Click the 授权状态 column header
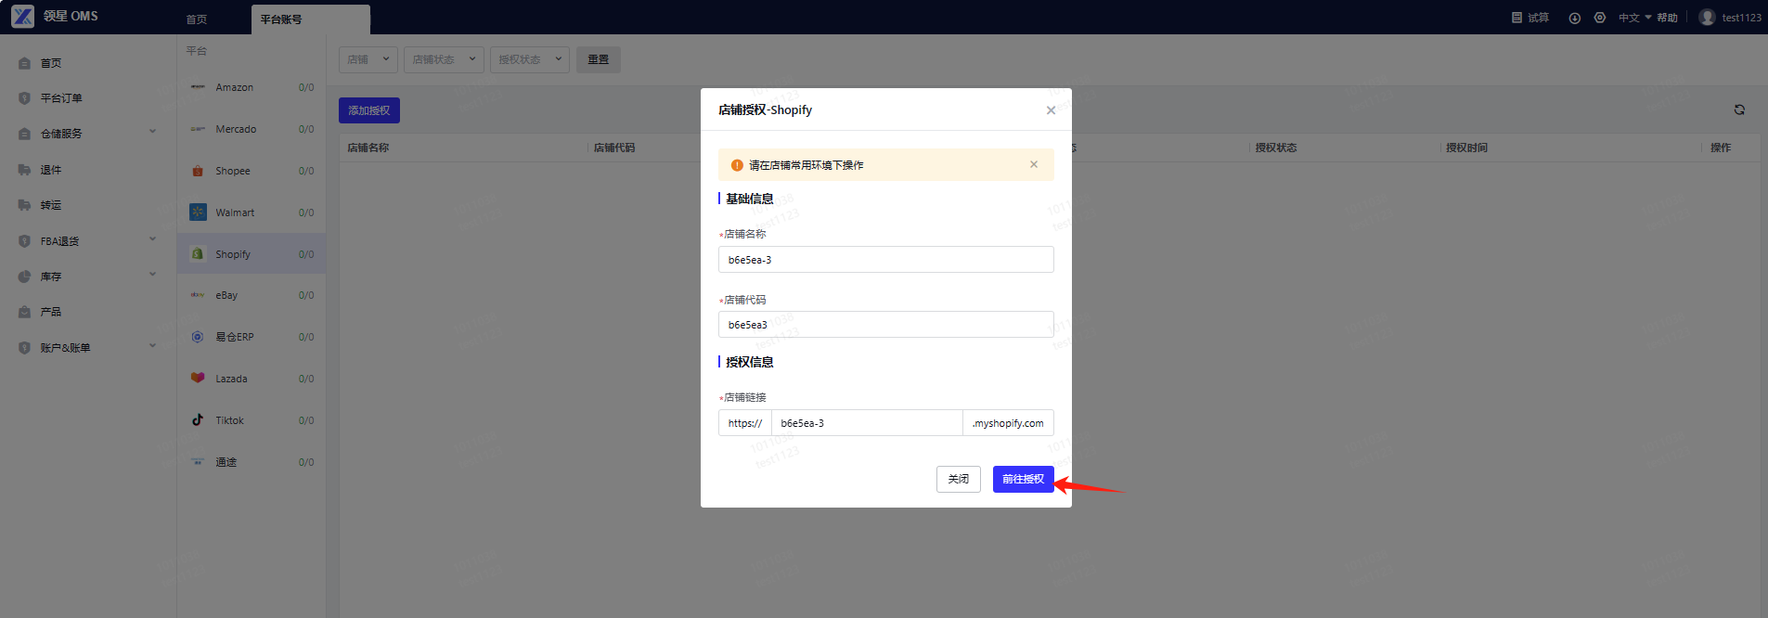The height and width of the screenshot is (618, 1768). 1276,148
